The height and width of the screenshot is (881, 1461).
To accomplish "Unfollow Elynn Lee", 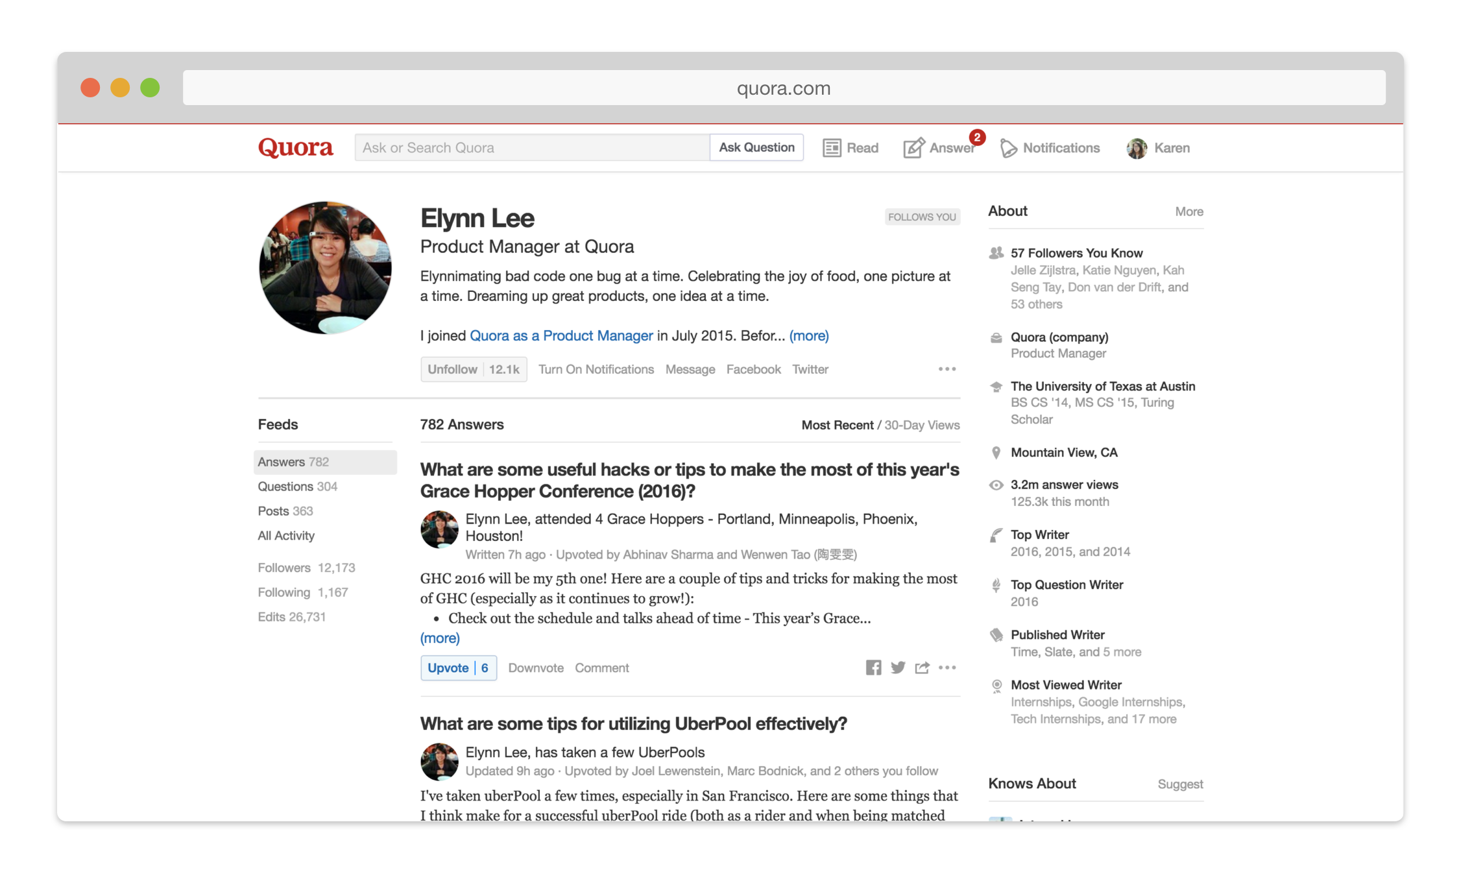I will click(x=474, y=369).
